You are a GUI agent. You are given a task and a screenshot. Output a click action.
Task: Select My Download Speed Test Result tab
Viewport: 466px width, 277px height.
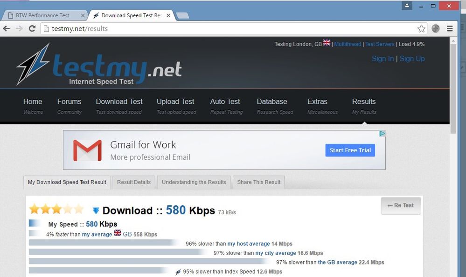click(67, 182)
